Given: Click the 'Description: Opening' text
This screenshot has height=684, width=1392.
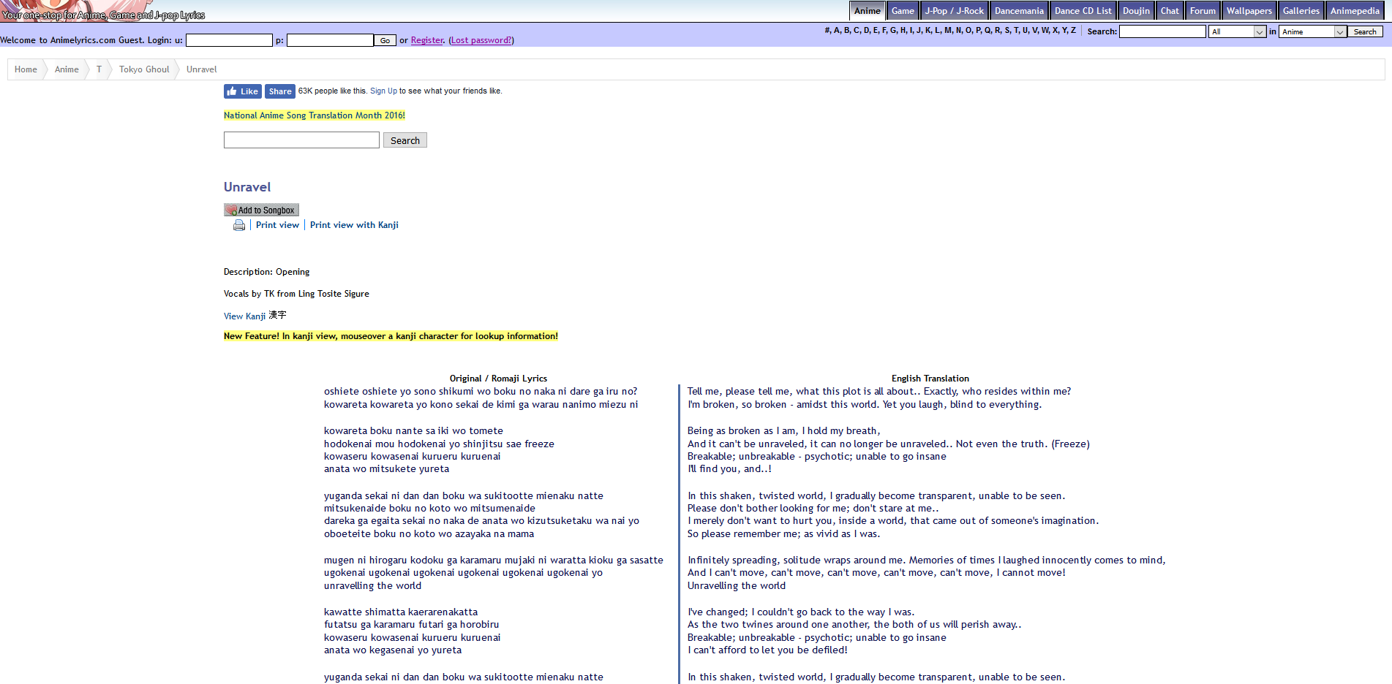Looking at the screenshot, I should pyautogui.click(x=266, y=272).
